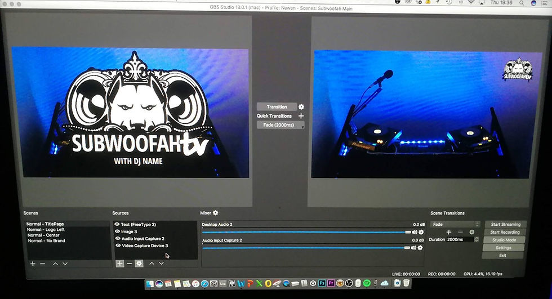Click Start Recording button
The height and width of the screenshot is (299, 552).
pos(505,232)
